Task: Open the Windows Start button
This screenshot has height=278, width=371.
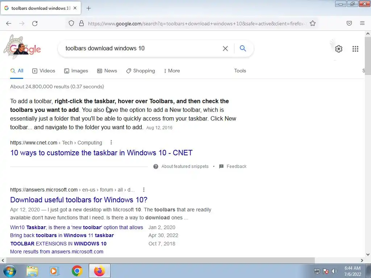Action: [10, 271]
